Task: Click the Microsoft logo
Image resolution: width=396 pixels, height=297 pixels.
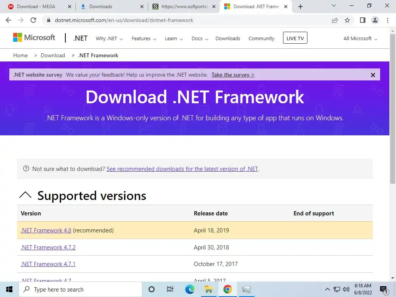Action: tap(34, 38)
